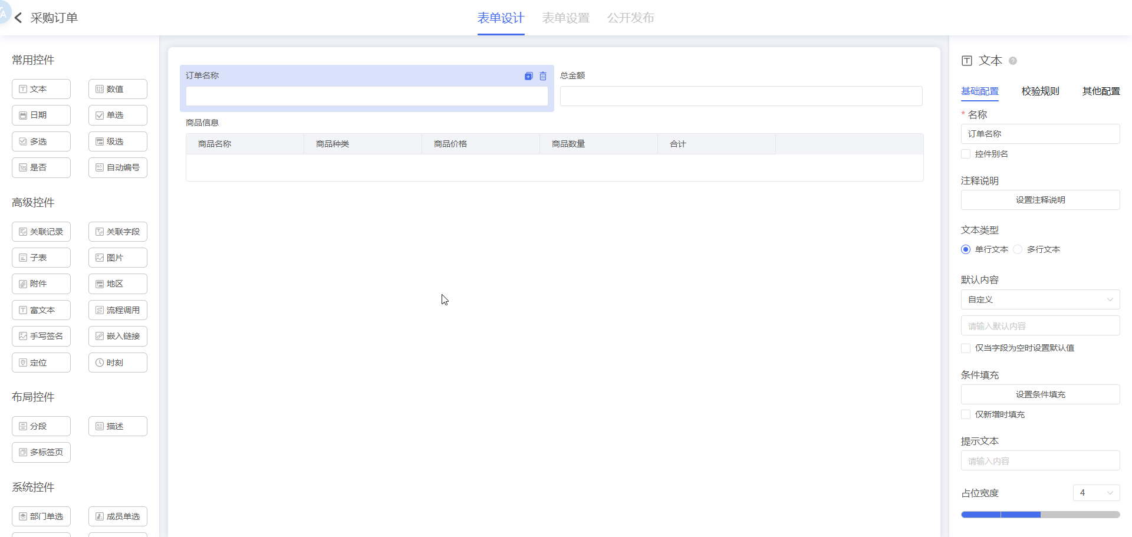
Task: Tick the 仅新增时填充 checkbox
Action: [966, 415]
